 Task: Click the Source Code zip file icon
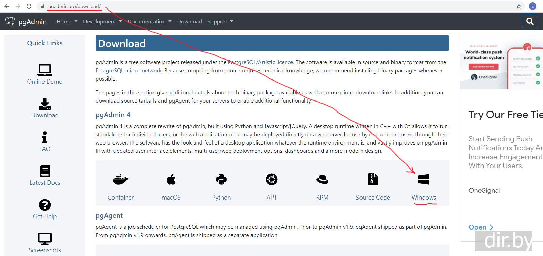373,179
